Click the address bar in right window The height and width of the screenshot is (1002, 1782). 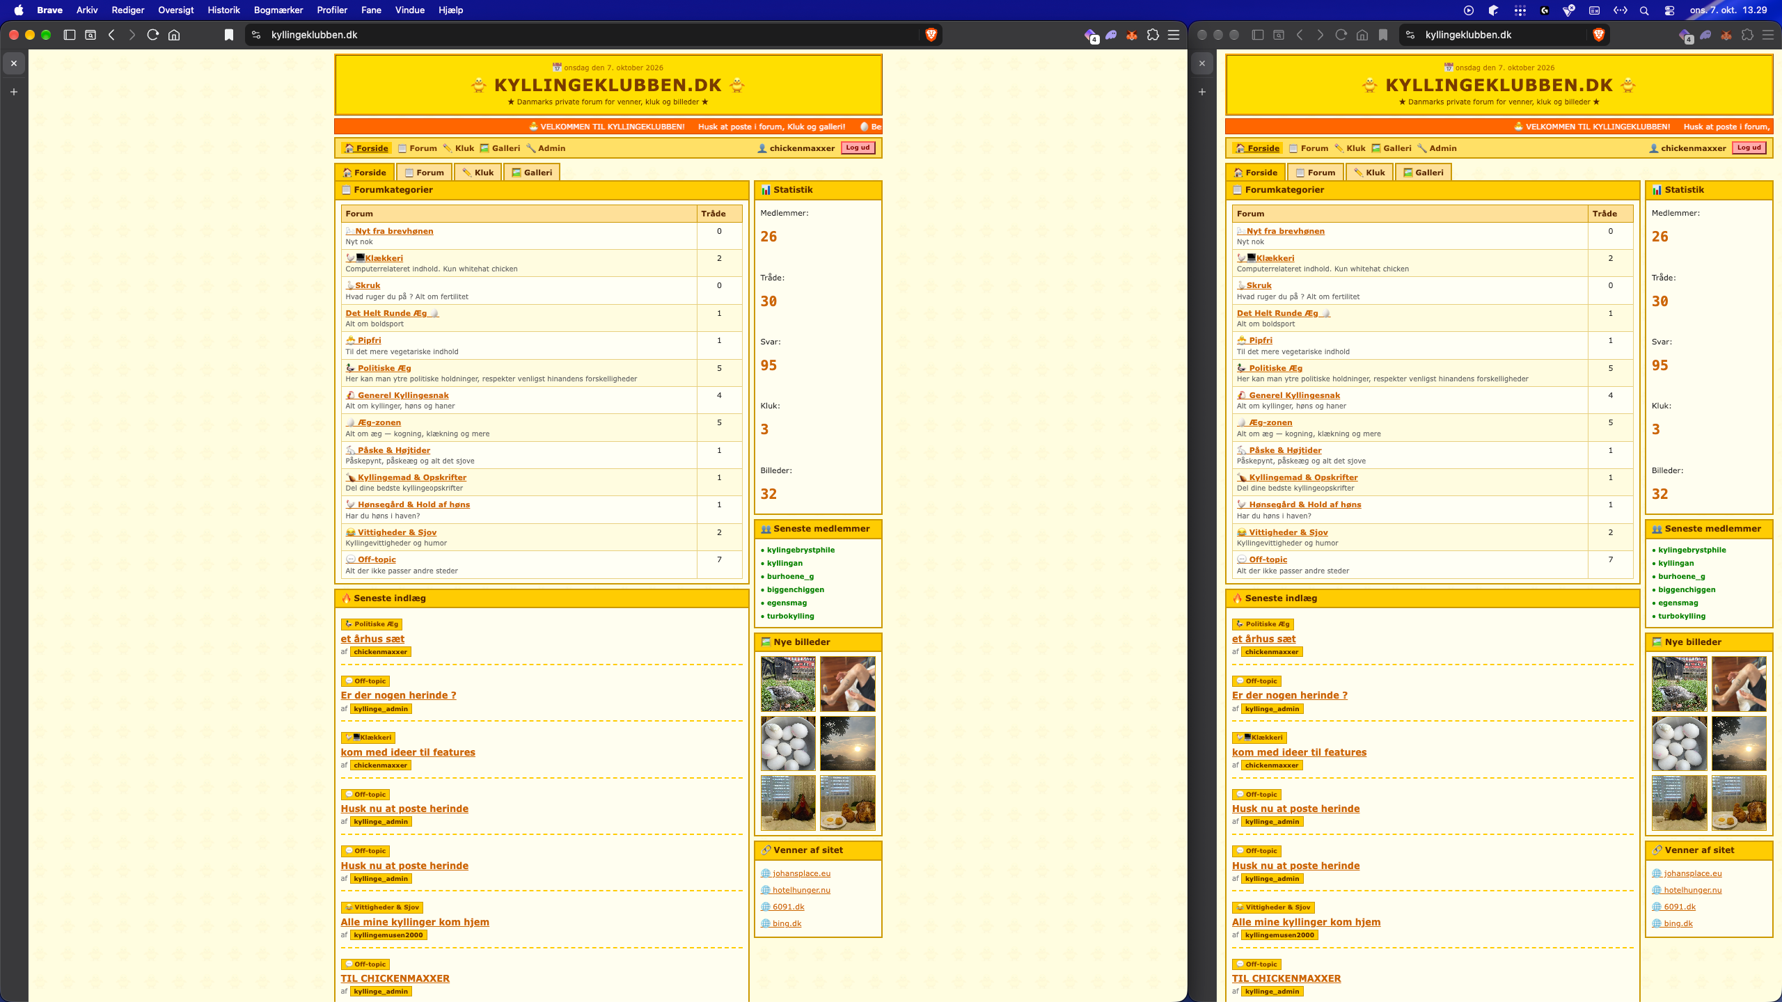pyautogui.click(x=1504, y=35)
